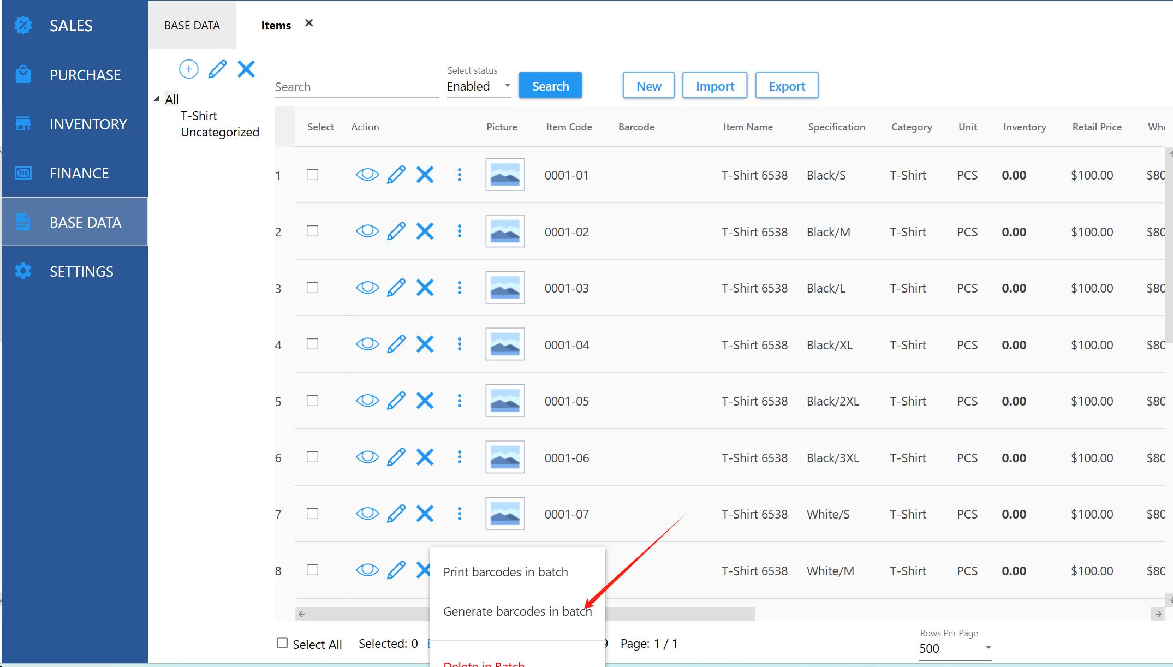Click the blue Search button
The image size is (1173, 667).
point(550,86)
